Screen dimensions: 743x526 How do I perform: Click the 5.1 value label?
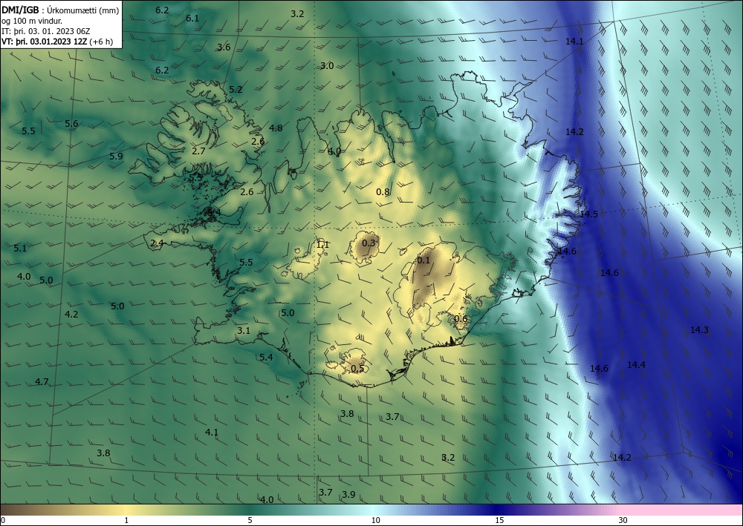(x=20, y=248)
